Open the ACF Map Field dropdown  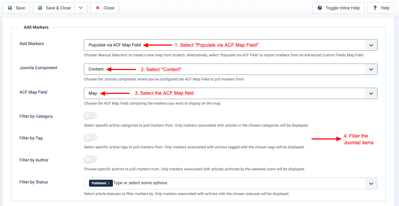tap(231, 93)
